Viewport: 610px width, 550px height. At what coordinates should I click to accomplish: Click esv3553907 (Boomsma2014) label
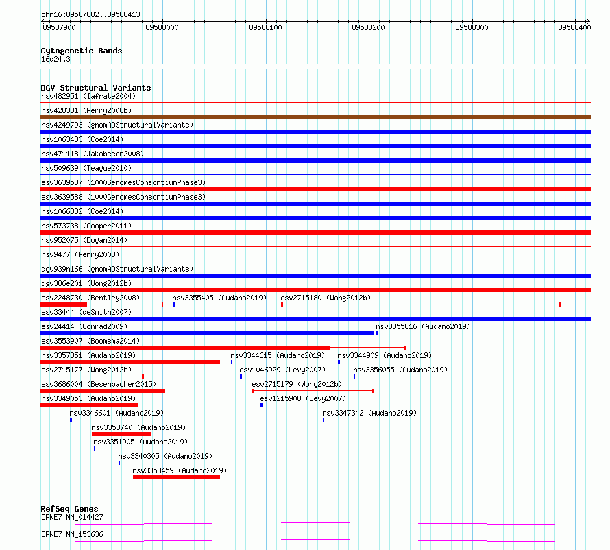(x=90, y=341)
